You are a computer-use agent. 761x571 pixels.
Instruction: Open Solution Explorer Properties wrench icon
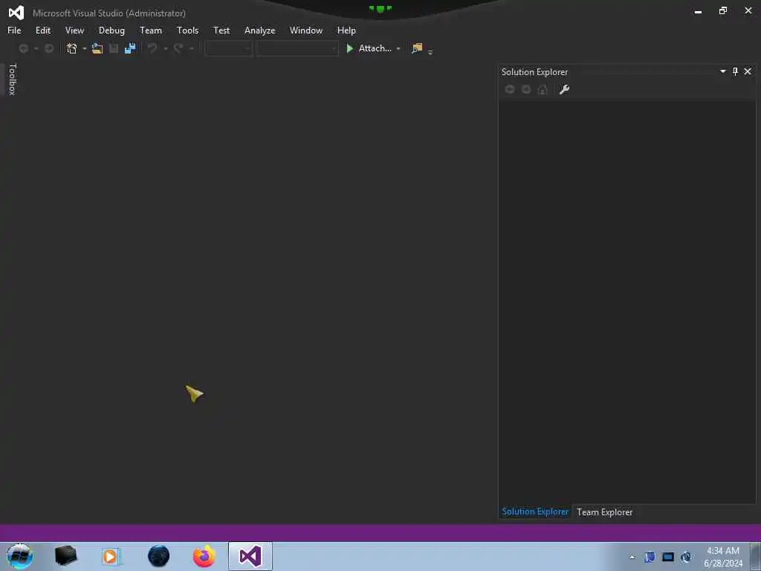click(565, 89)
